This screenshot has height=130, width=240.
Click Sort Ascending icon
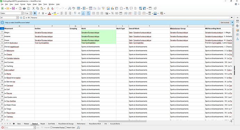pos(95,8)
